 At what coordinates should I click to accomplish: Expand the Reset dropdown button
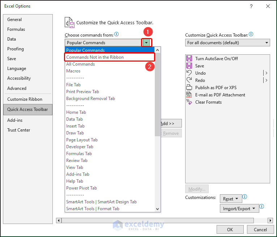tap(231, 199)
